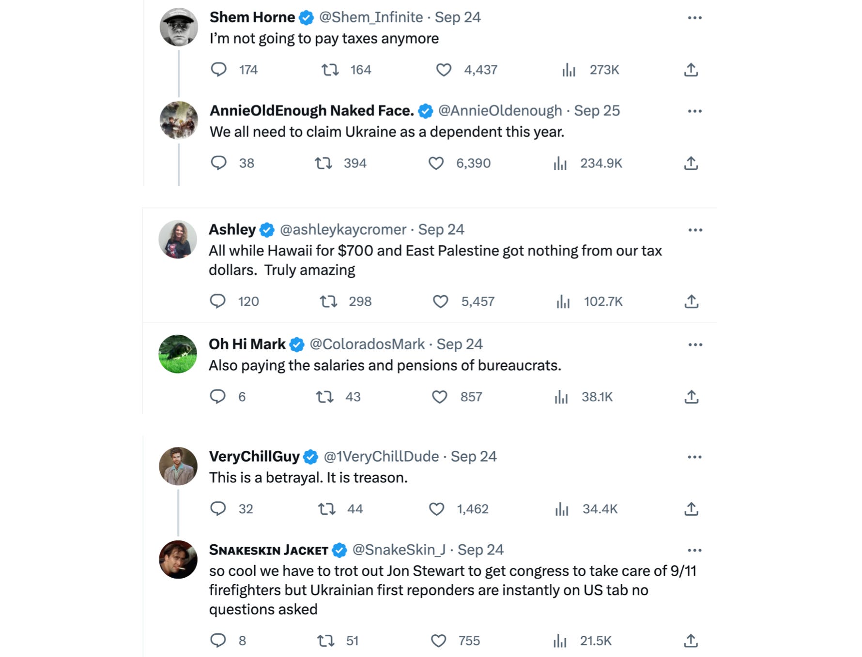862x657 pixels.
Task: Like Shem Horne's tweet with 4,437 likes
Action: point(444,70)
